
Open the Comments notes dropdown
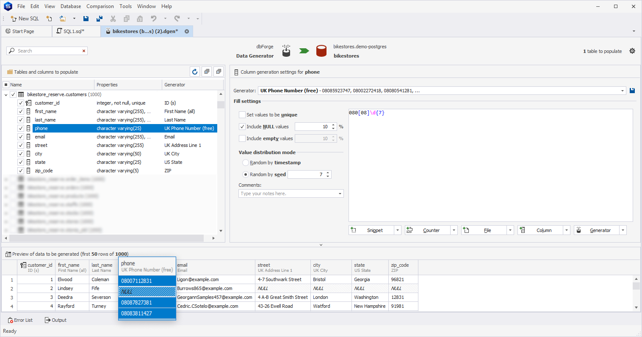pos(340,193)
